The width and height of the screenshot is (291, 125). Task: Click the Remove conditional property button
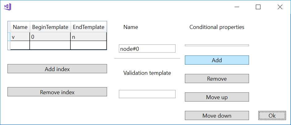(217, 79)
